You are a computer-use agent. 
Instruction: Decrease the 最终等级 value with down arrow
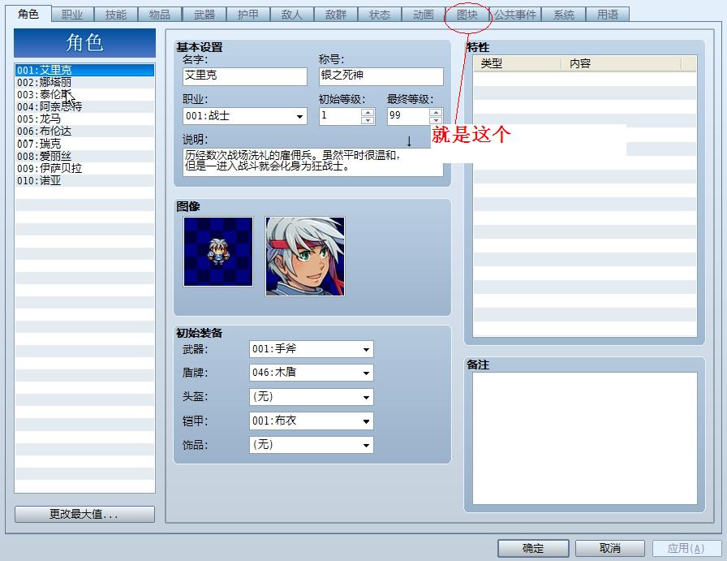point(436,120)
